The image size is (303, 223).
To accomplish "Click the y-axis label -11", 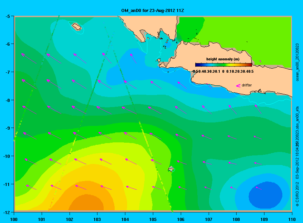I will pos(7,184).
